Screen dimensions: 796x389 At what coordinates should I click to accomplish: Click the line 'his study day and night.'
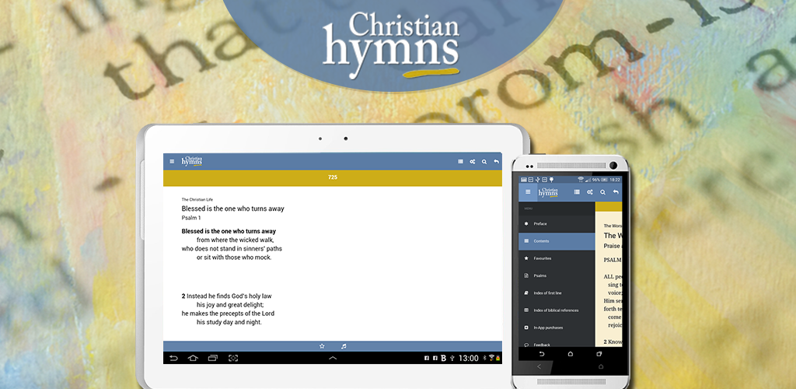[x=229, y=322]
